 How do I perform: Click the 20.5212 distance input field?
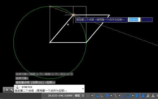134,20
